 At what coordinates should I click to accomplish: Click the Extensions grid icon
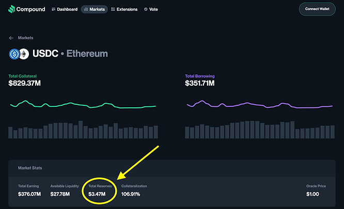[x=113, y=9]
